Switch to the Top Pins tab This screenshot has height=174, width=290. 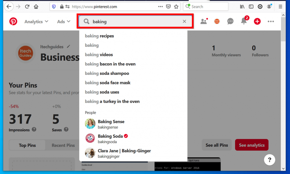coord(27,145)
